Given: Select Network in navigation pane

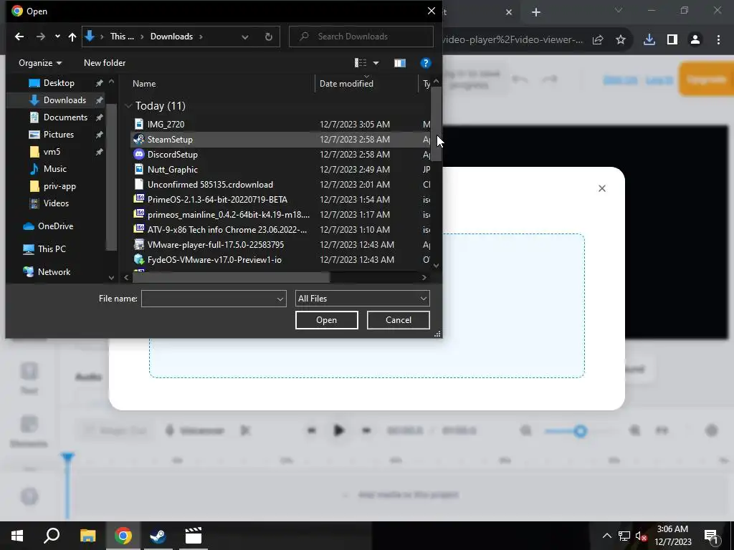Looking at the screenshot, I should click(54, 271).
